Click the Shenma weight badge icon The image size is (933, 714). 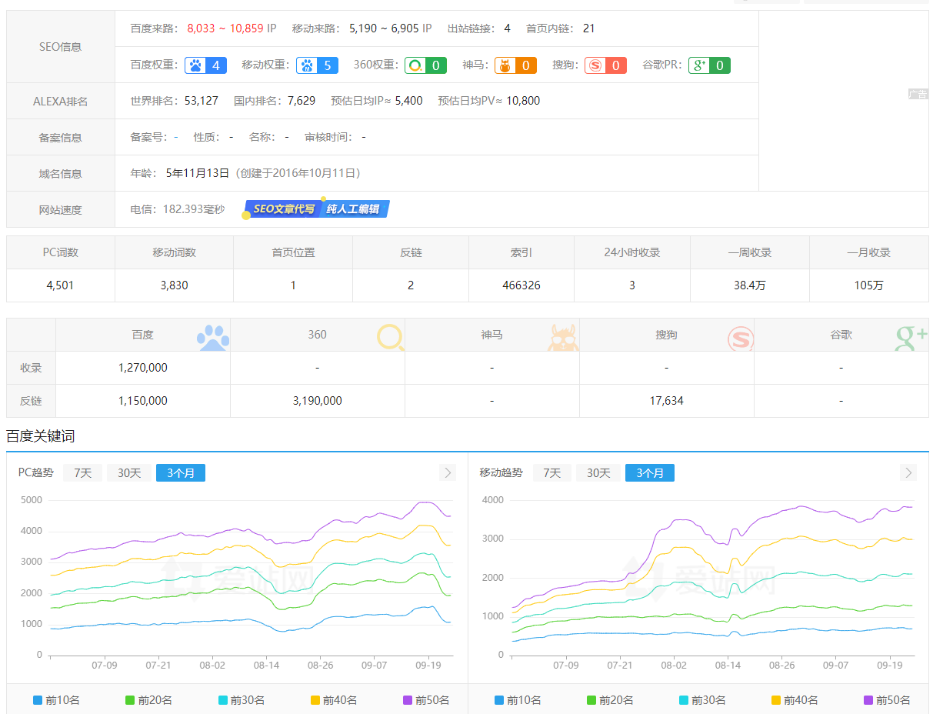515,65
